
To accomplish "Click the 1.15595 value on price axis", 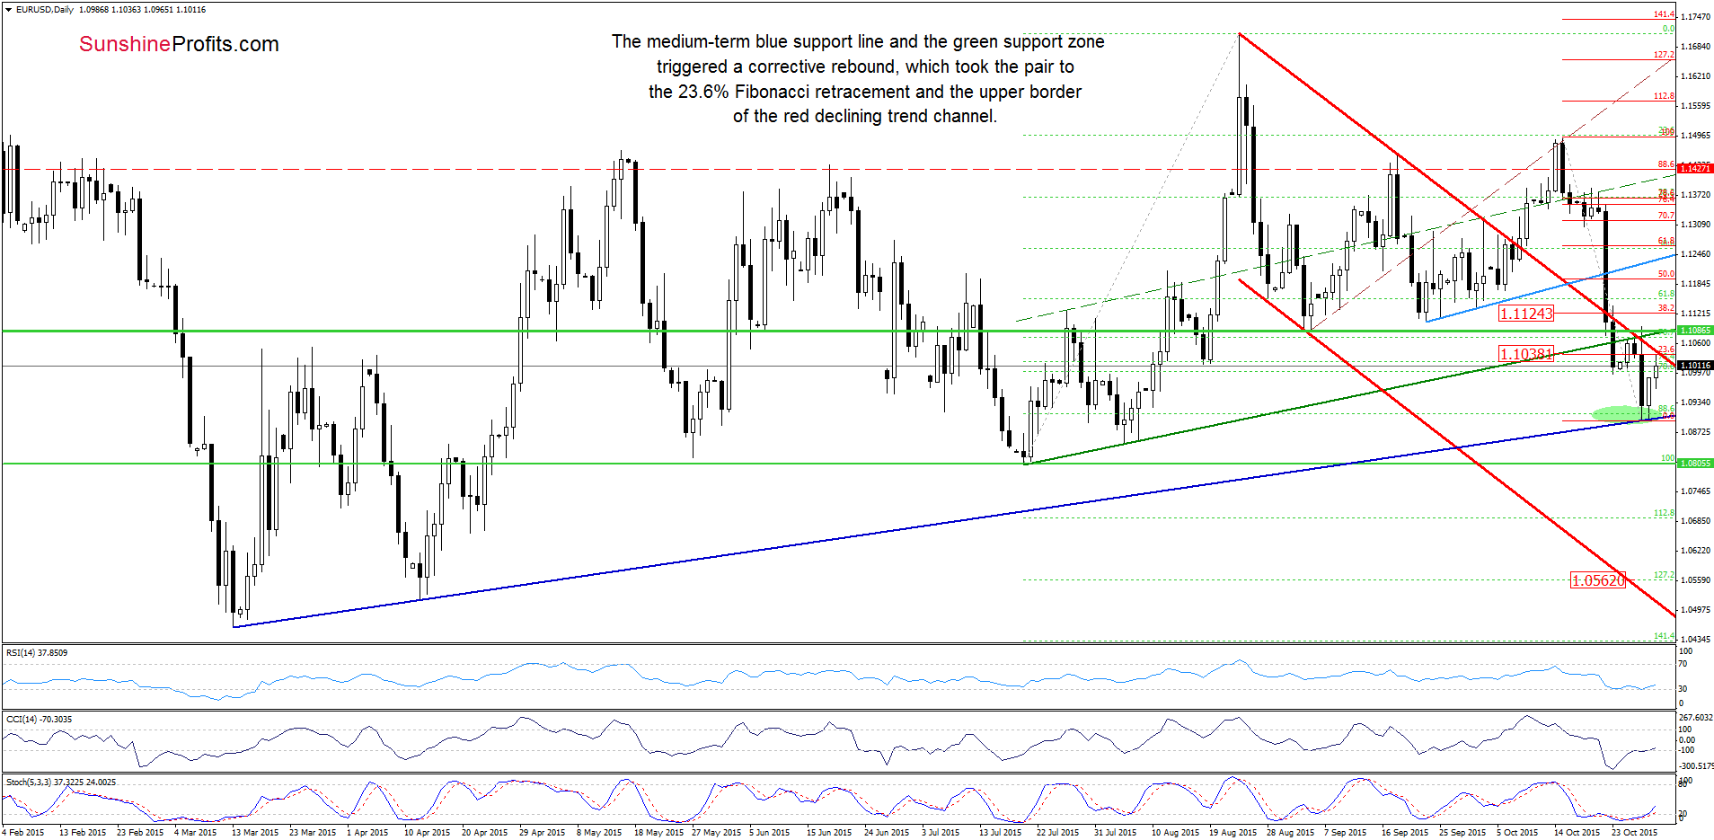I will click(1694, 106).
